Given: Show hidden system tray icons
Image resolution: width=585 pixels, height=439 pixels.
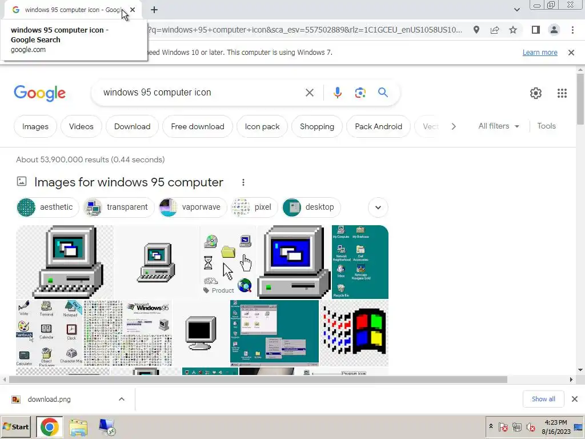Looking at the screenshot, I should click(x=491, y=426).
